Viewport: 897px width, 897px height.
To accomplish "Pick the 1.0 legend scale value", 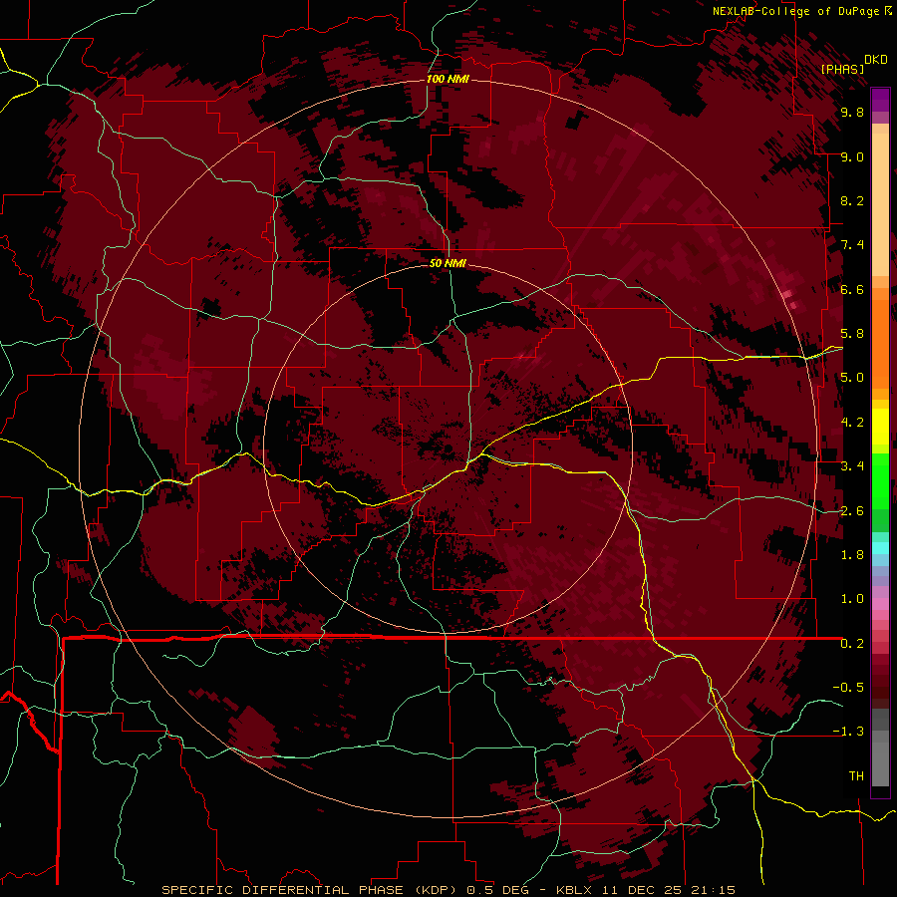I will tap(852, 599).
